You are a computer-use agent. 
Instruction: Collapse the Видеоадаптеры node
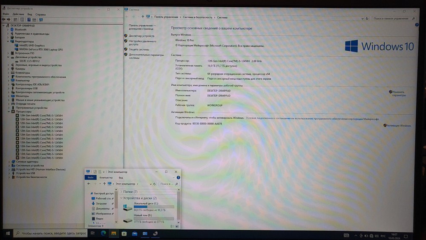pyautogui.click(x=8, y=41)
